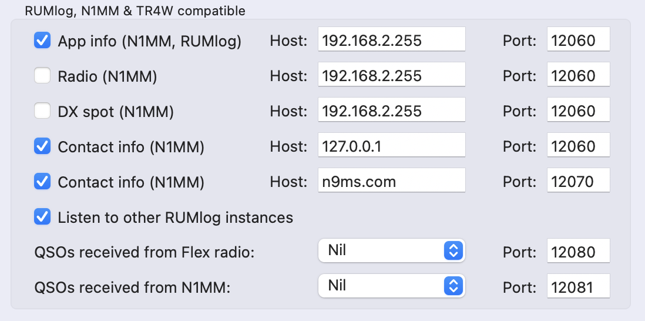Edit the App info Port field
This screenshot has height=321, width=645.
click(579, 39)
